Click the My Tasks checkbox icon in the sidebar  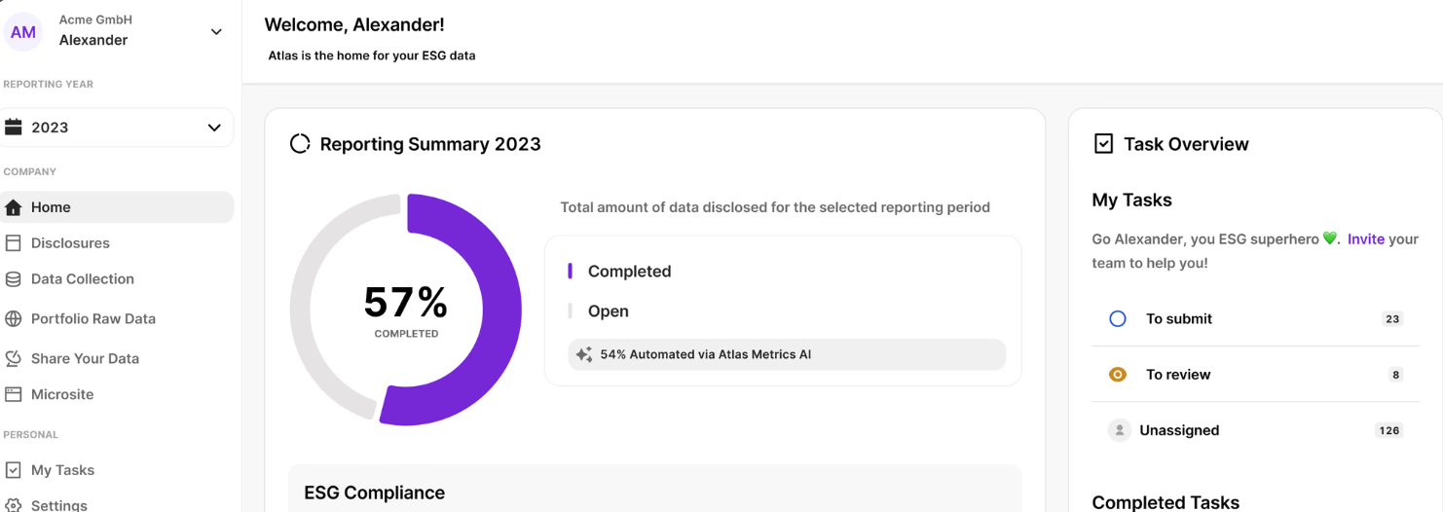point(14,470)
